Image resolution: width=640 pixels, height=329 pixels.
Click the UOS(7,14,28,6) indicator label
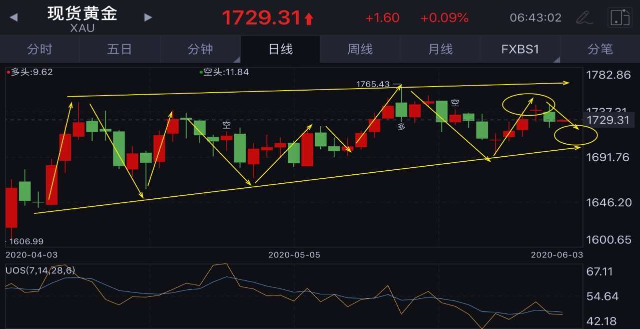click(41, 270)
